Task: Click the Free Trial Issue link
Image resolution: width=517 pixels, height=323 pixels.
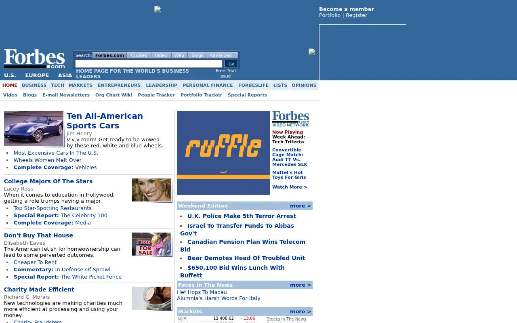Action: (225, 73)
